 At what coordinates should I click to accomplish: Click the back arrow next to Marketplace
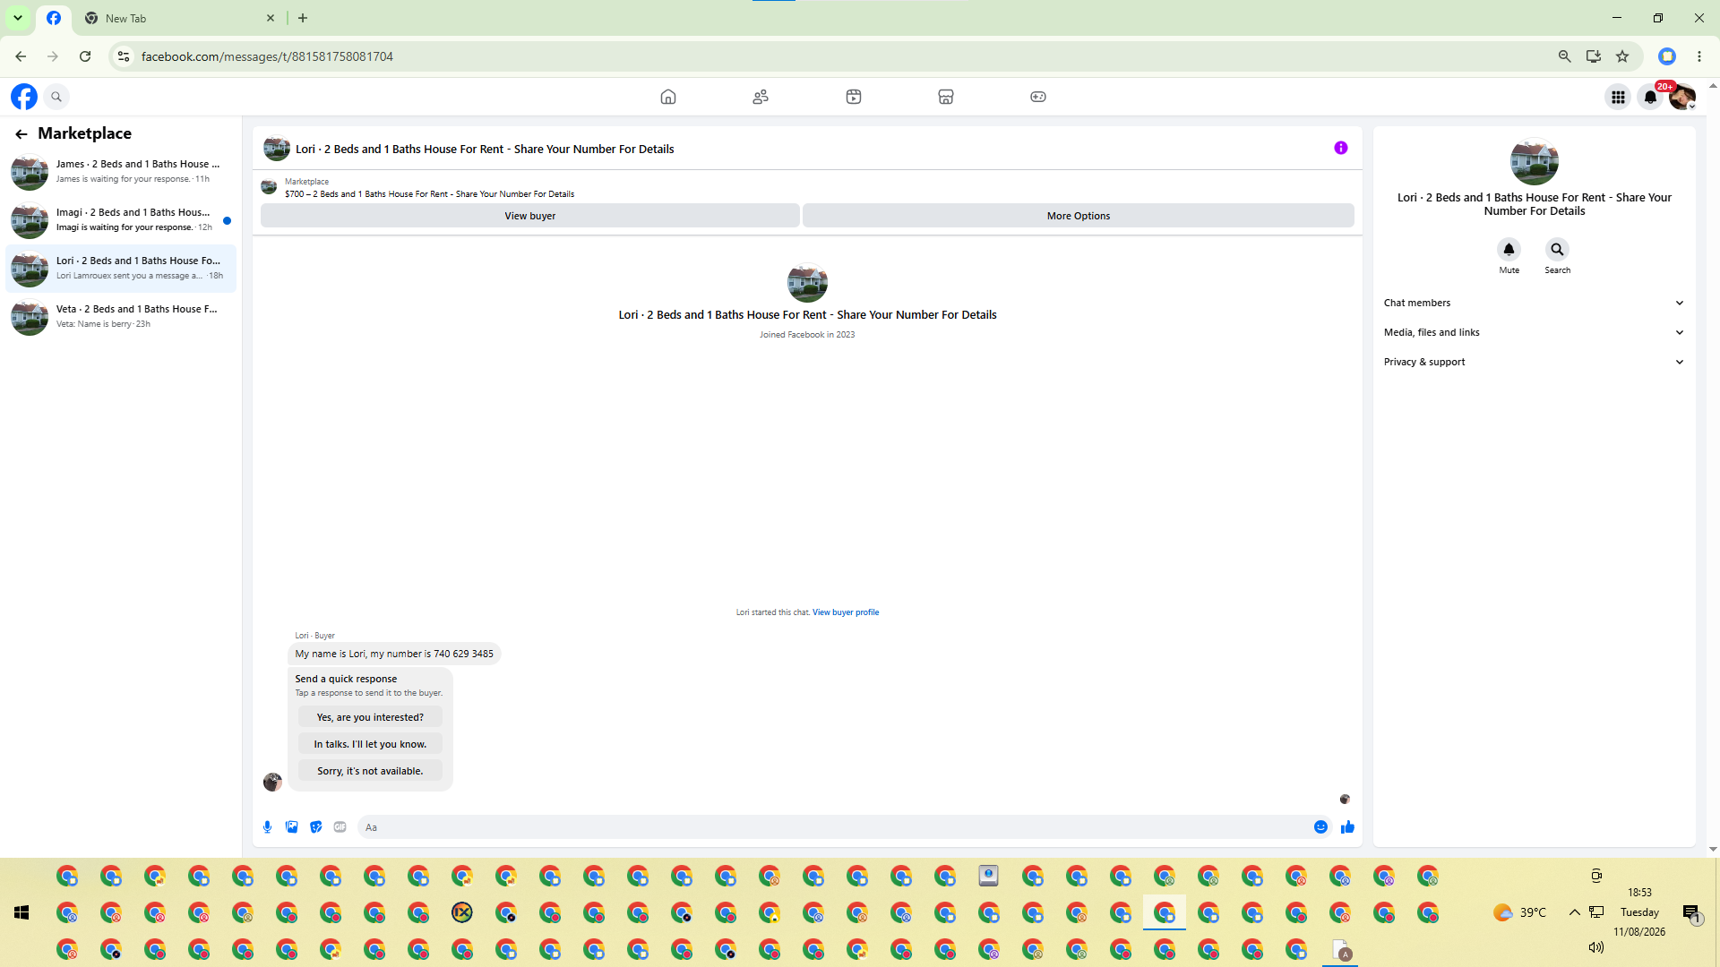coord(21,134)
